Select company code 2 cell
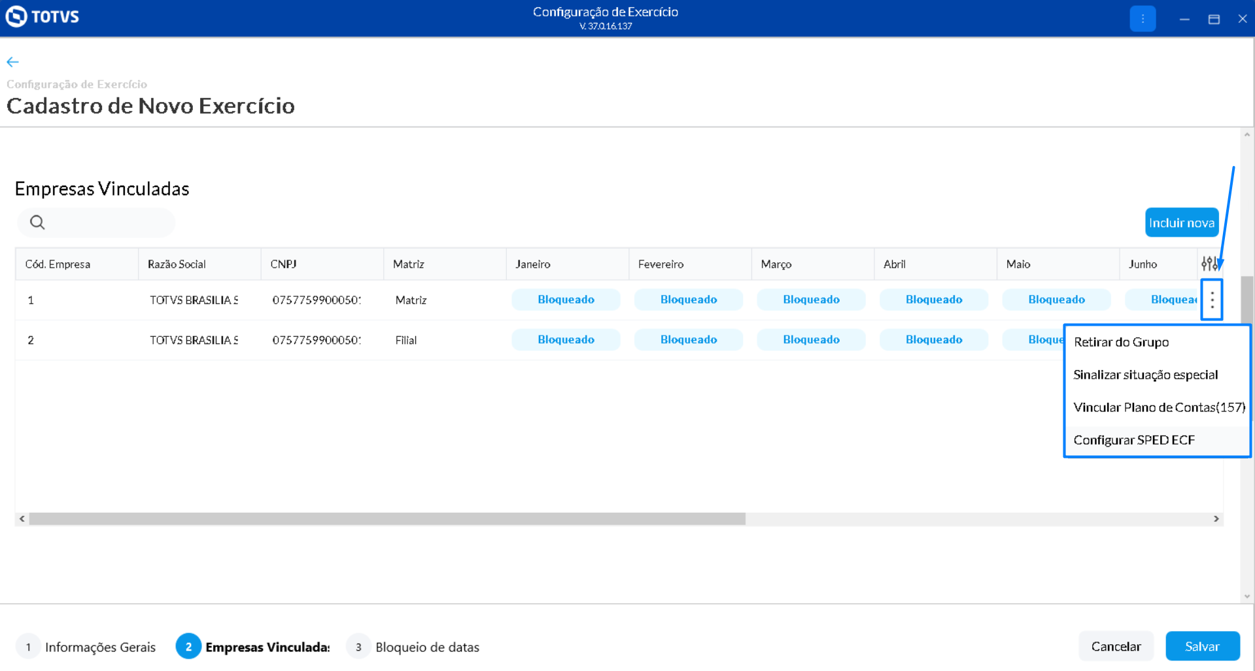 pos(77,340)
